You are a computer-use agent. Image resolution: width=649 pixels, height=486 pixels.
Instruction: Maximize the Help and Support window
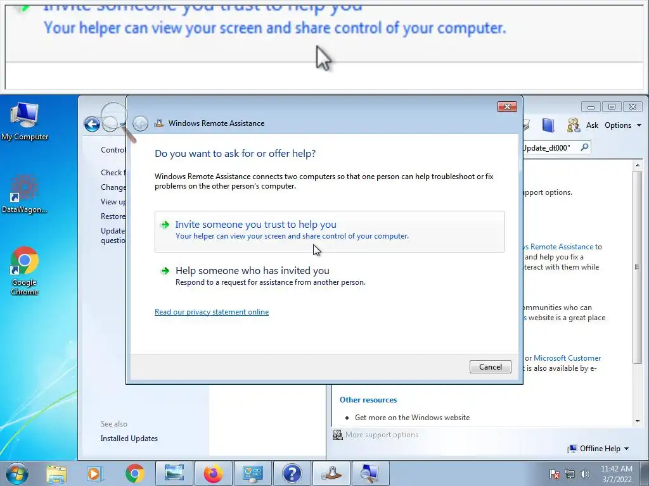coord(612,106)
